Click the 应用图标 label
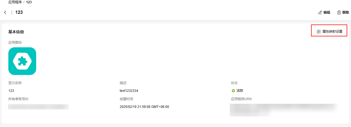The width and height of the screenshot is (351, 127). (x=15, y=43)
